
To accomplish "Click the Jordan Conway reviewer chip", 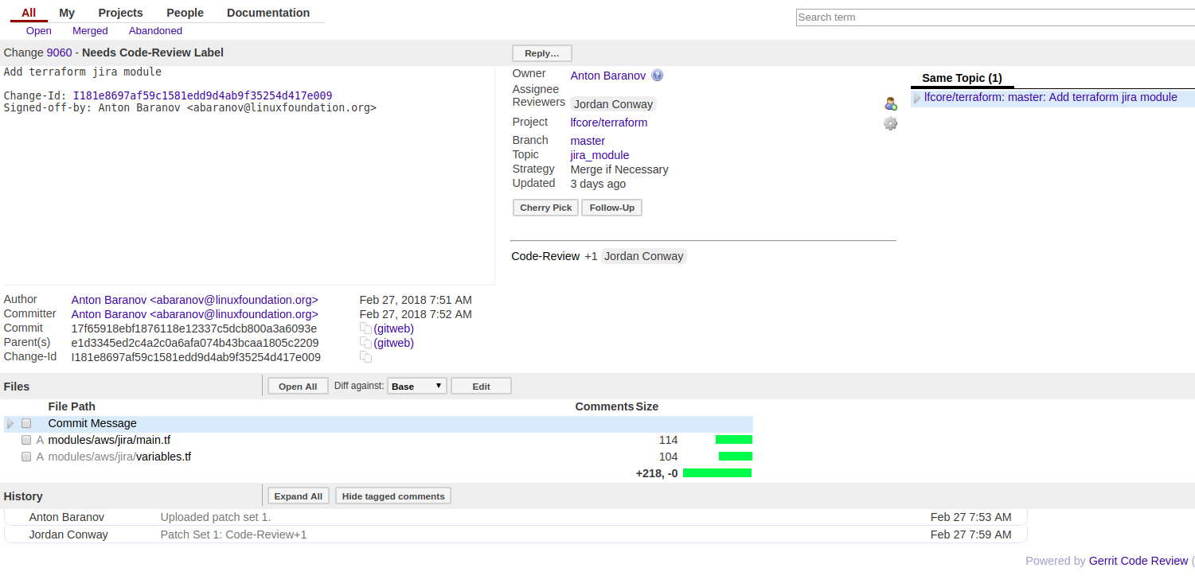I will pyautogui.click(x=613, y=104).
